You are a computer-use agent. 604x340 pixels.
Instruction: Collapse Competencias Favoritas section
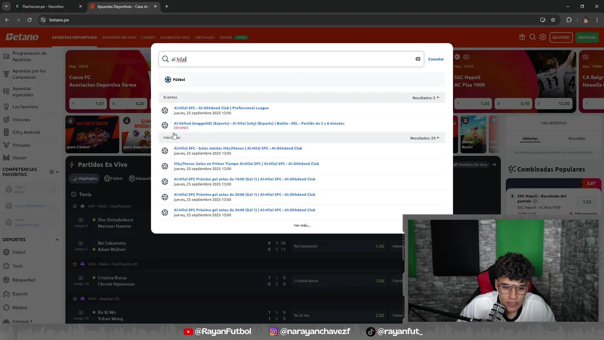point(58,172)
